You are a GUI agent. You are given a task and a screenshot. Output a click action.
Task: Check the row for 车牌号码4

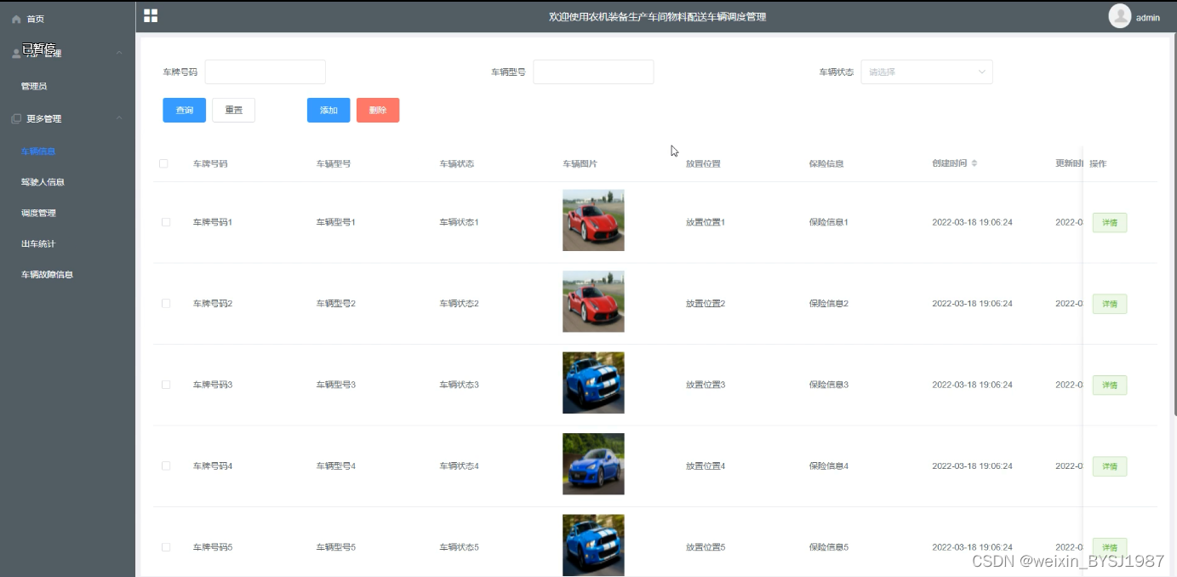(x=166, y=466)
